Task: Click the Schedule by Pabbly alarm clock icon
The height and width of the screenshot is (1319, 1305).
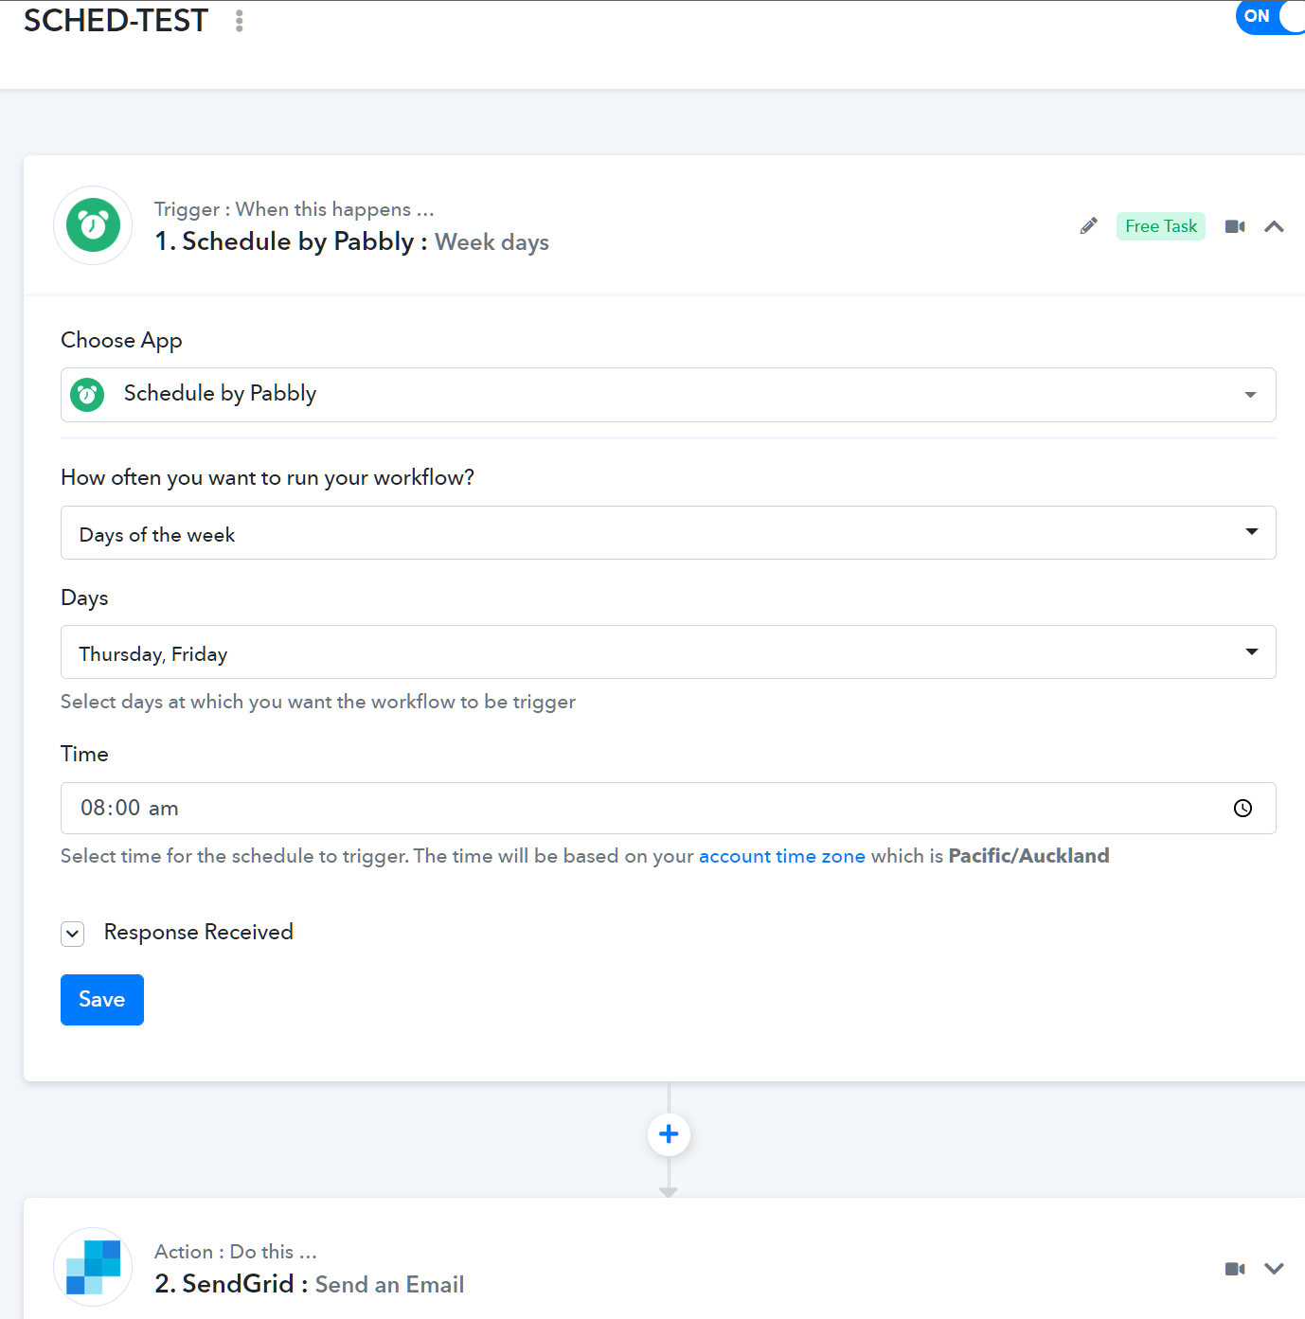Action: click(93, 225)
